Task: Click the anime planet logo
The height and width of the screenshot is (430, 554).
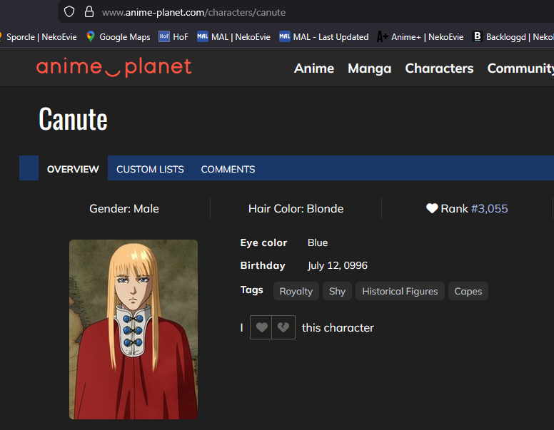Action: [114, 68]
